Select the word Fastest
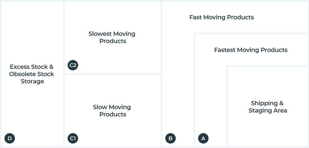 click(225, 50)
